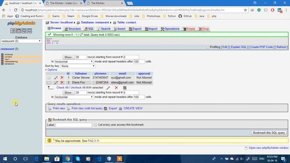The width and height of the screenshot is (290, 163).
Task: Click the Create PHP Code link
Action: click(x=261, y=47)
